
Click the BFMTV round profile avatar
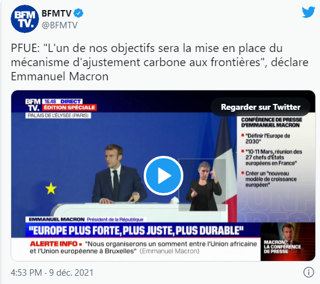click(25, 19)
